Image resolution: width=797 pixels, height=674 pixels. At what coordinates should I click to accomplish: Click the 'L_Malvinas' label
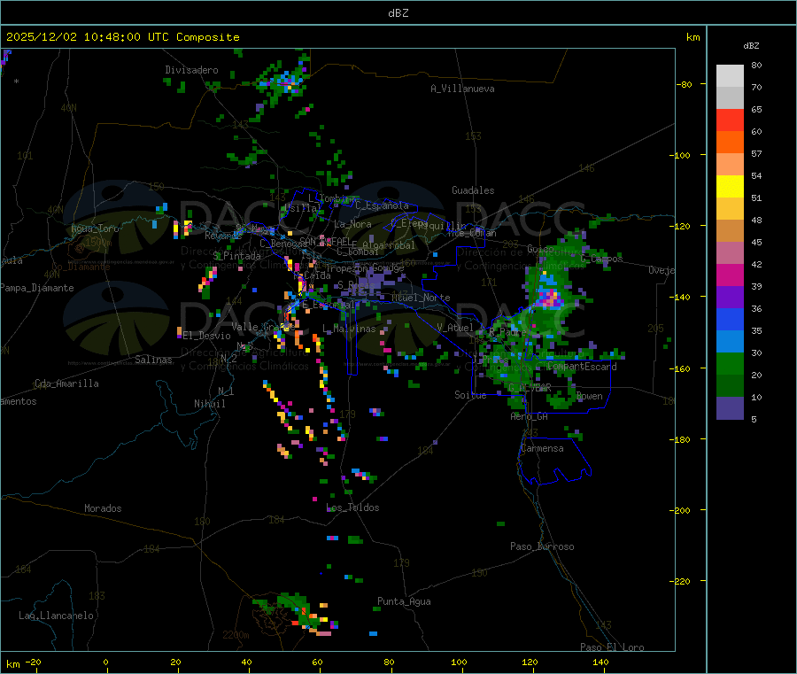click(349, 329)
